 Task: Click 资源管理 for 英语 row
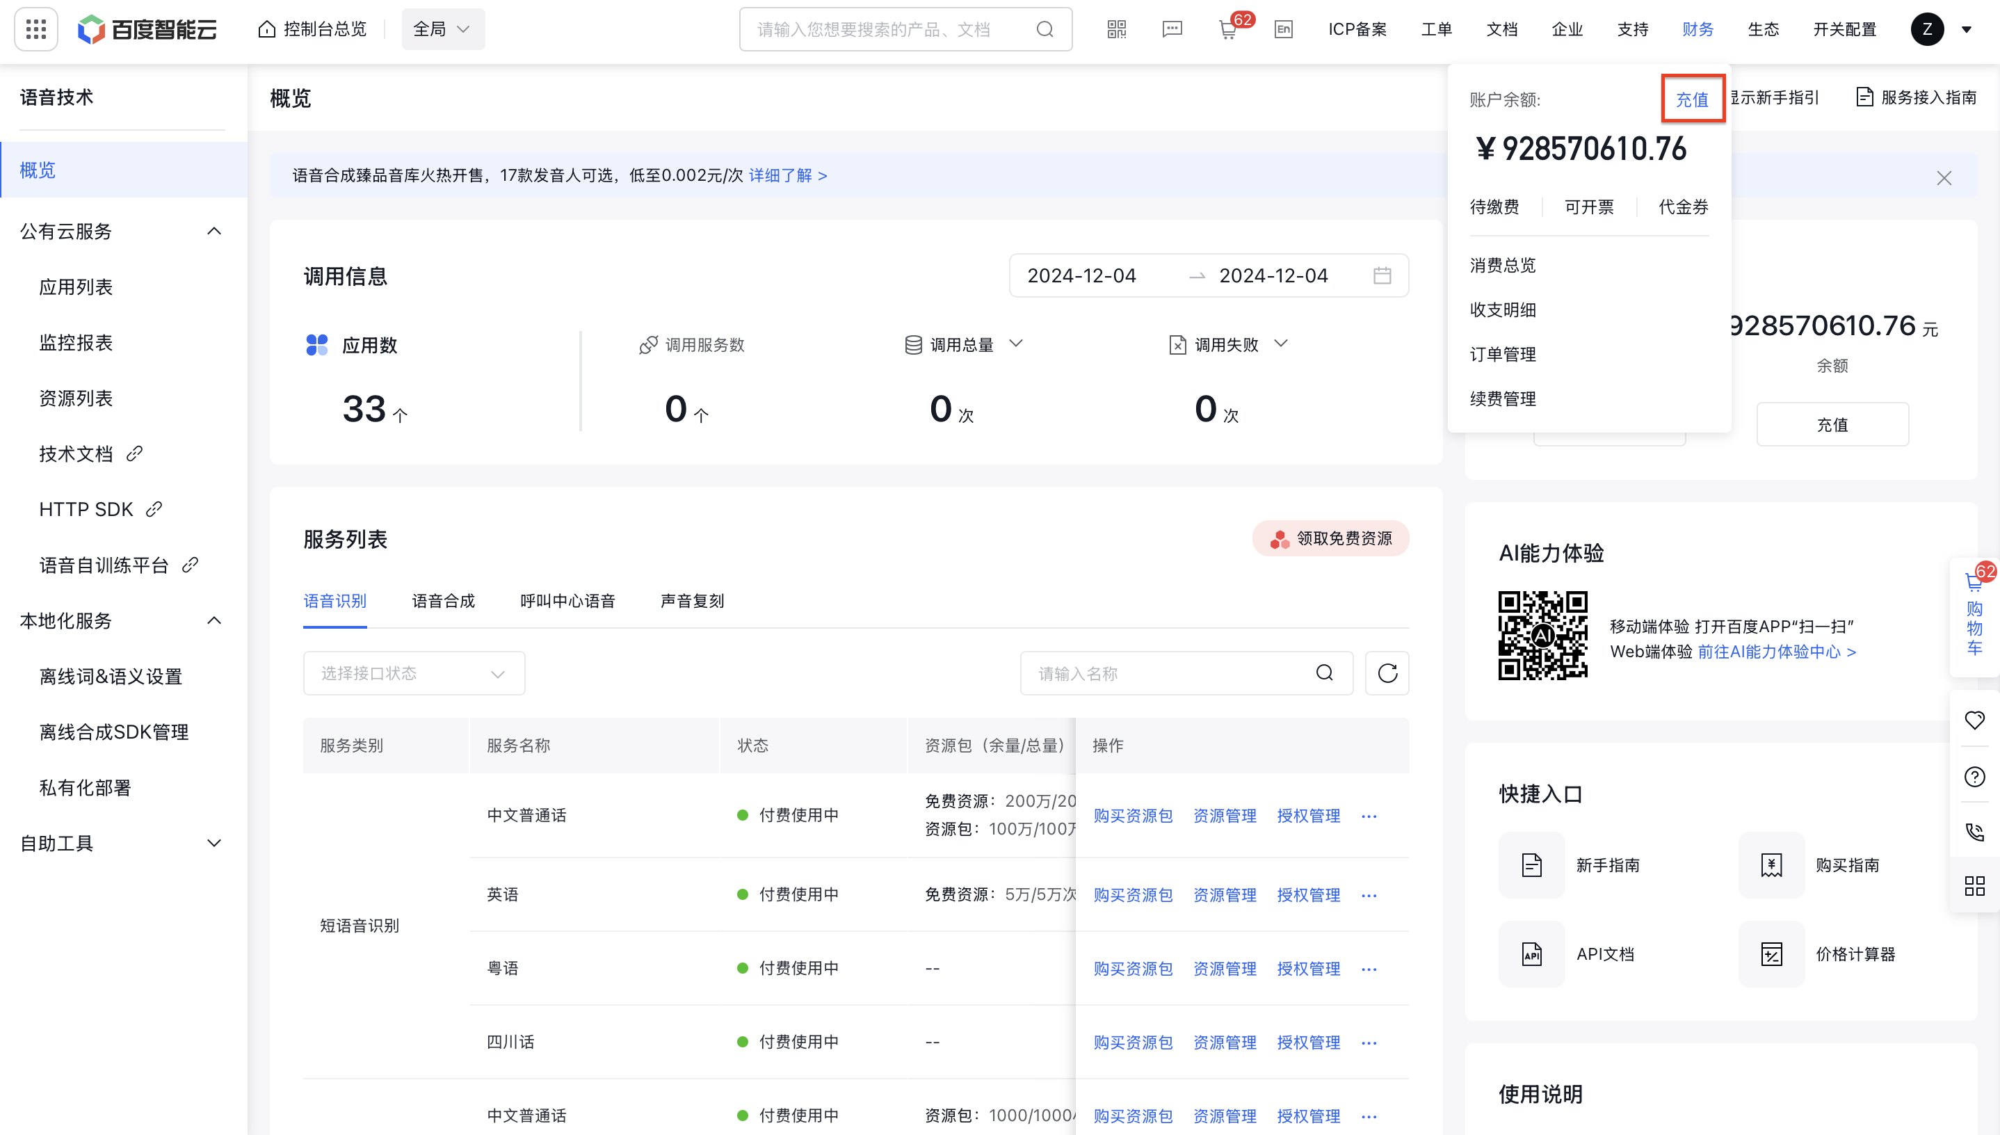1225,895
